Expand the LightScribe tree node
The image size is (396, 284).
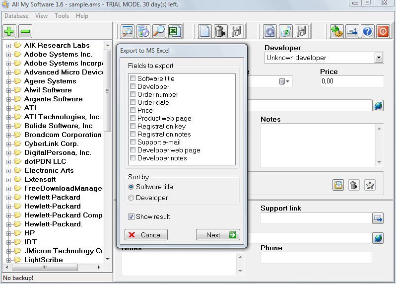(x=8, y=260)
